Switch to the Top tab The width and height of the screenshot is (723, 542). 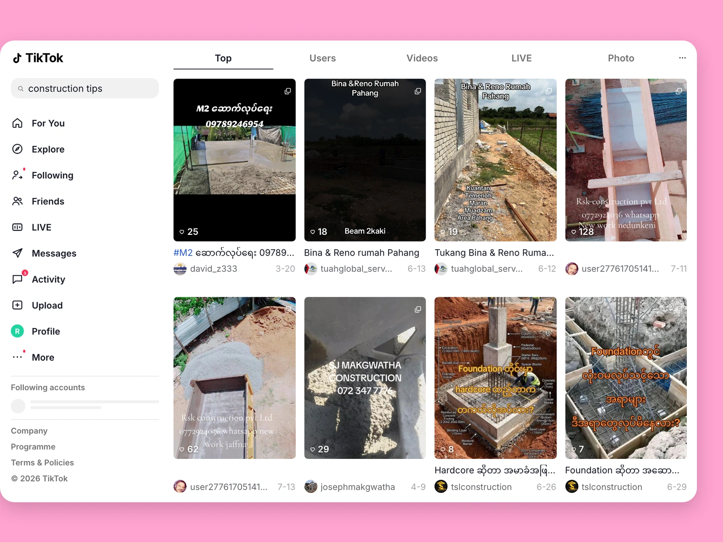point(223,58)
